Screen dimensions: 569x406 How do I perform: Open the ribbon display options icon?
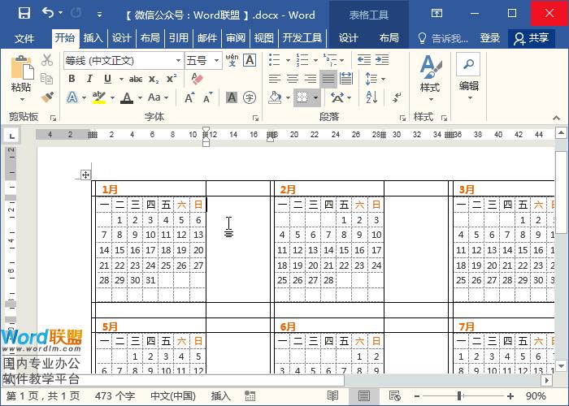[x=437, y=14]
